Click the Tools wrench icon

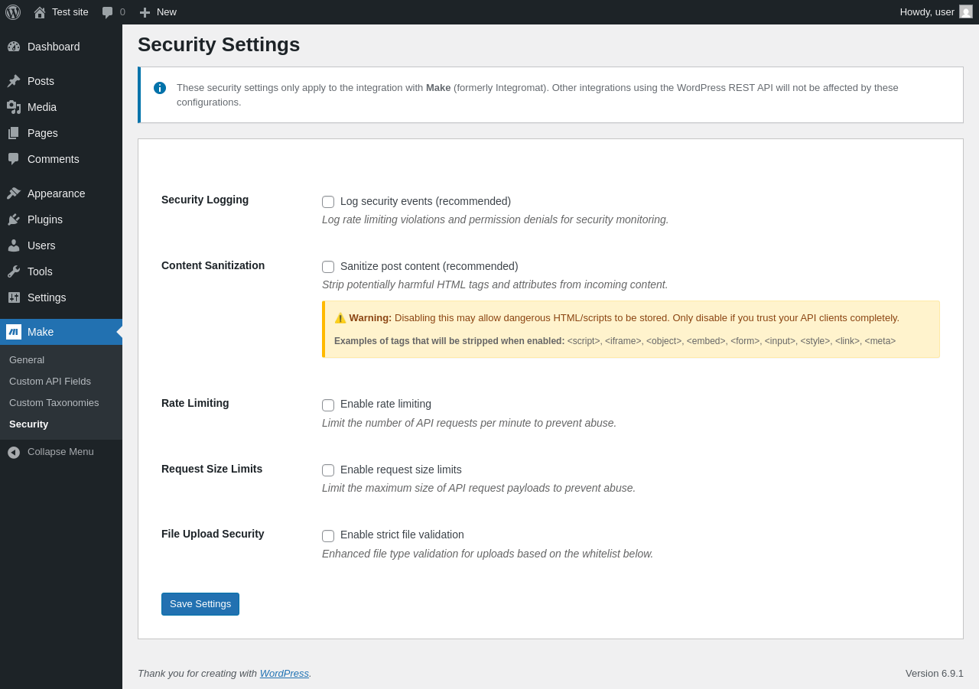click(14, 271)
